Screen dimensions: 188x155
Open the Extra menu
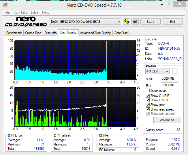coord(34,12)
